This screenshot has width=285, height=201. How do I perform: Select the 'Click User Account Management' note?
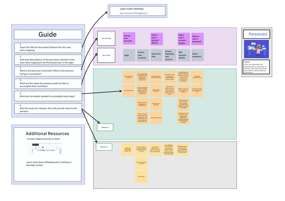click(x=142, y=104)
